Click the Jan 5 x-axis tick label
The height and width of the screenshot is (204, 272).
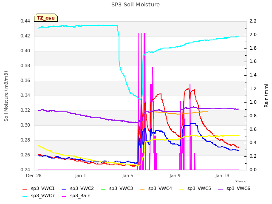[127, 176]
